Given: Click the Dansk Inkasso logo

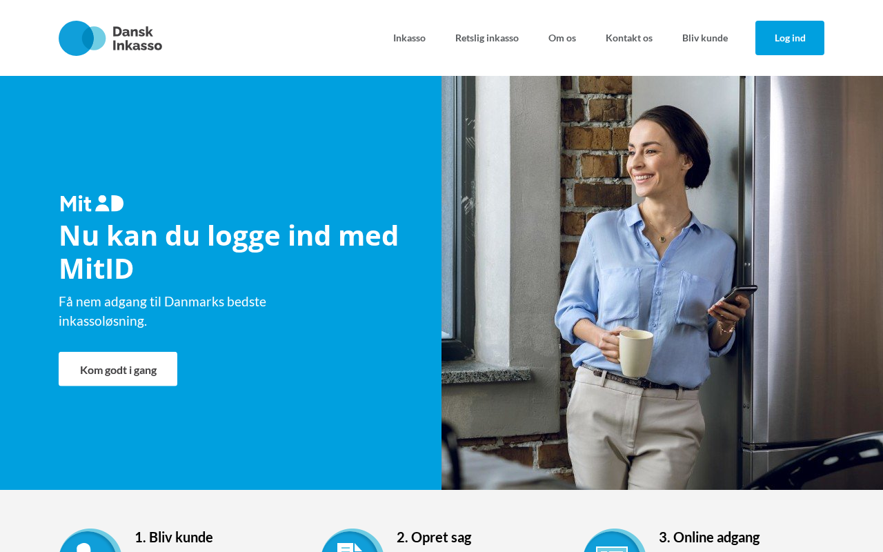Looking at the screenshot, I should [110, 38].
